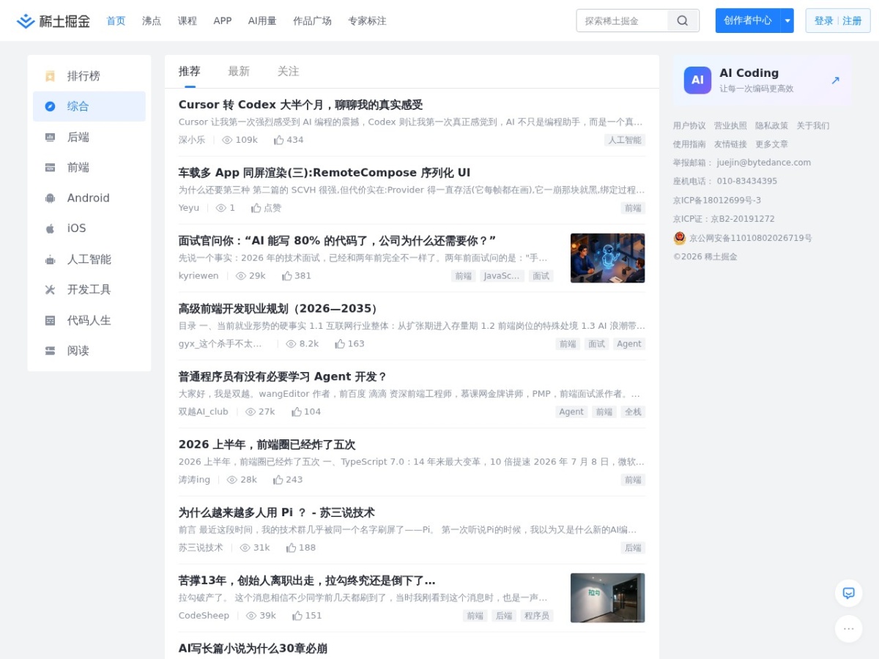879x659 pixels.
Task: Click the search magnifier icon
Action: [683, 21]
